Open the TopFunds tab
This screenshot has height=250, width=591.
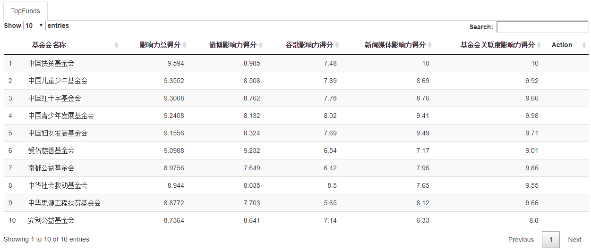[x=26, y=11]
